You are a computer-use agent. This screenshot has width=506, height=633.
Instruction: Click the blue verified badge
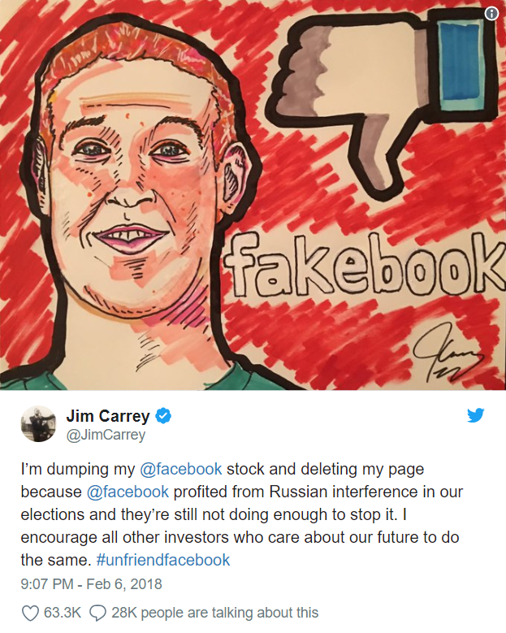tap(163, 416)
